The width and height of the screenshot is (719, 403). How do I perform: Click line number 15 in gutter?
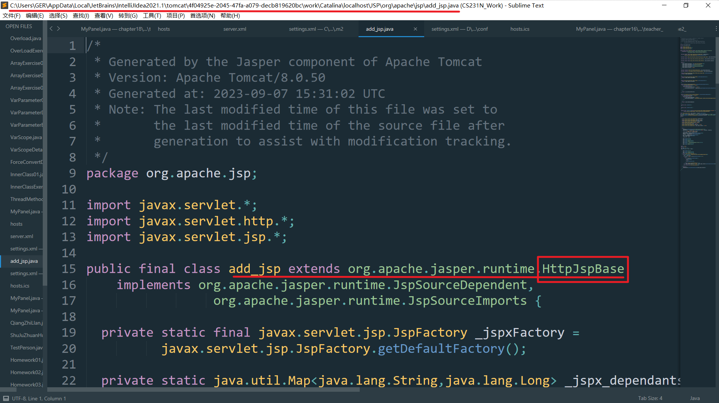coord(69,269)
